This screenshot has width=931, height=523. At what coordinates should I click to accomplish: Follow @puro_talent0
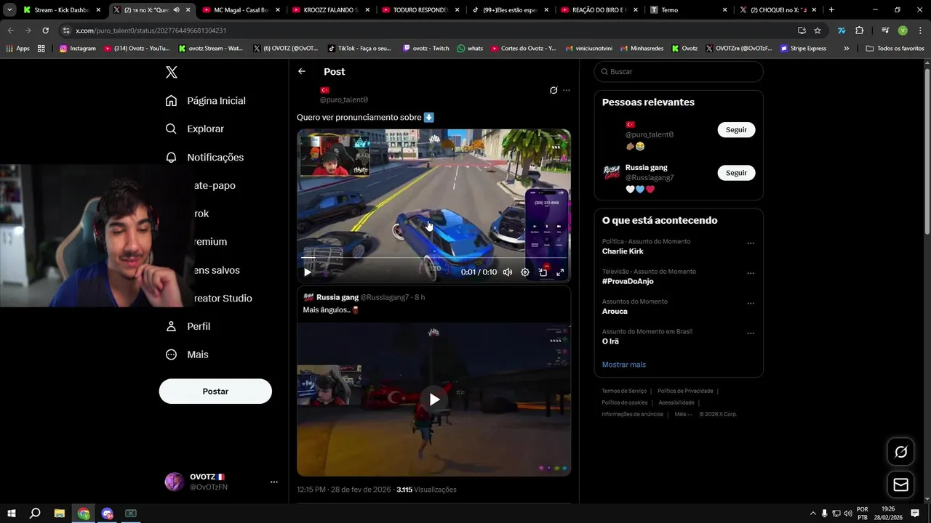pos(736,129)
